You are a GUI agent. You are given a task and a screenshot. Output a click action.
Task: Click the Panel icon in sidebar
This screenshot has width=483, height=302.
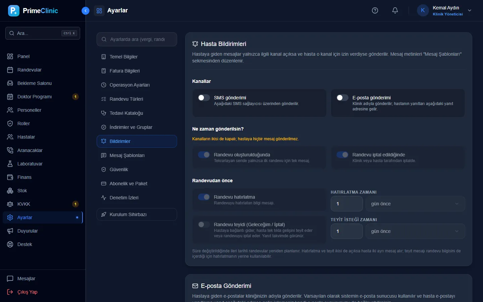(10, 56)
